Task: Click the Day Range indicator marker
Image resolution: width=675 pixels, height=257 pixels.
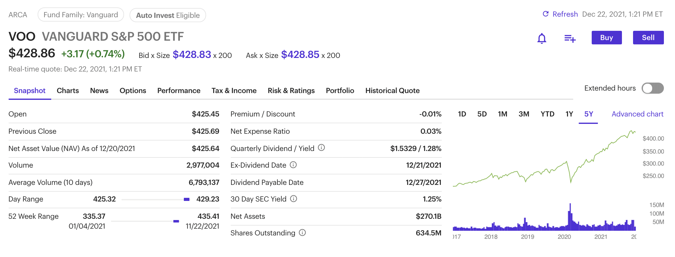Action: coord(187,199)
